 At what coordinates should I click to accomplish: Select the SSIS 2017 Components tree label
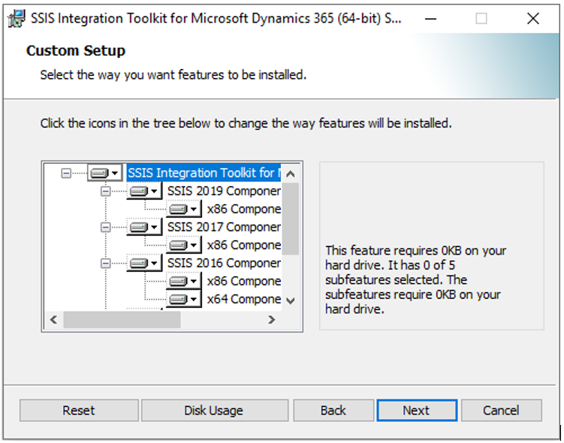coord(224,227)
